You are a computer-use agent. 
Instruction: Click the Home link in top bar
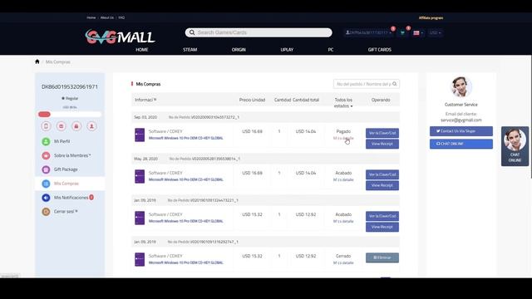[91, 17]
